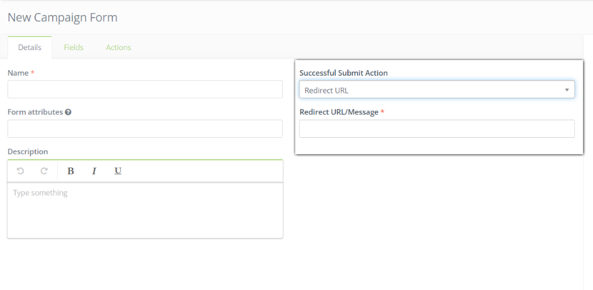Click the arrow on Redirect URL select box
This screenshot has width=593, height=290.
567,90
